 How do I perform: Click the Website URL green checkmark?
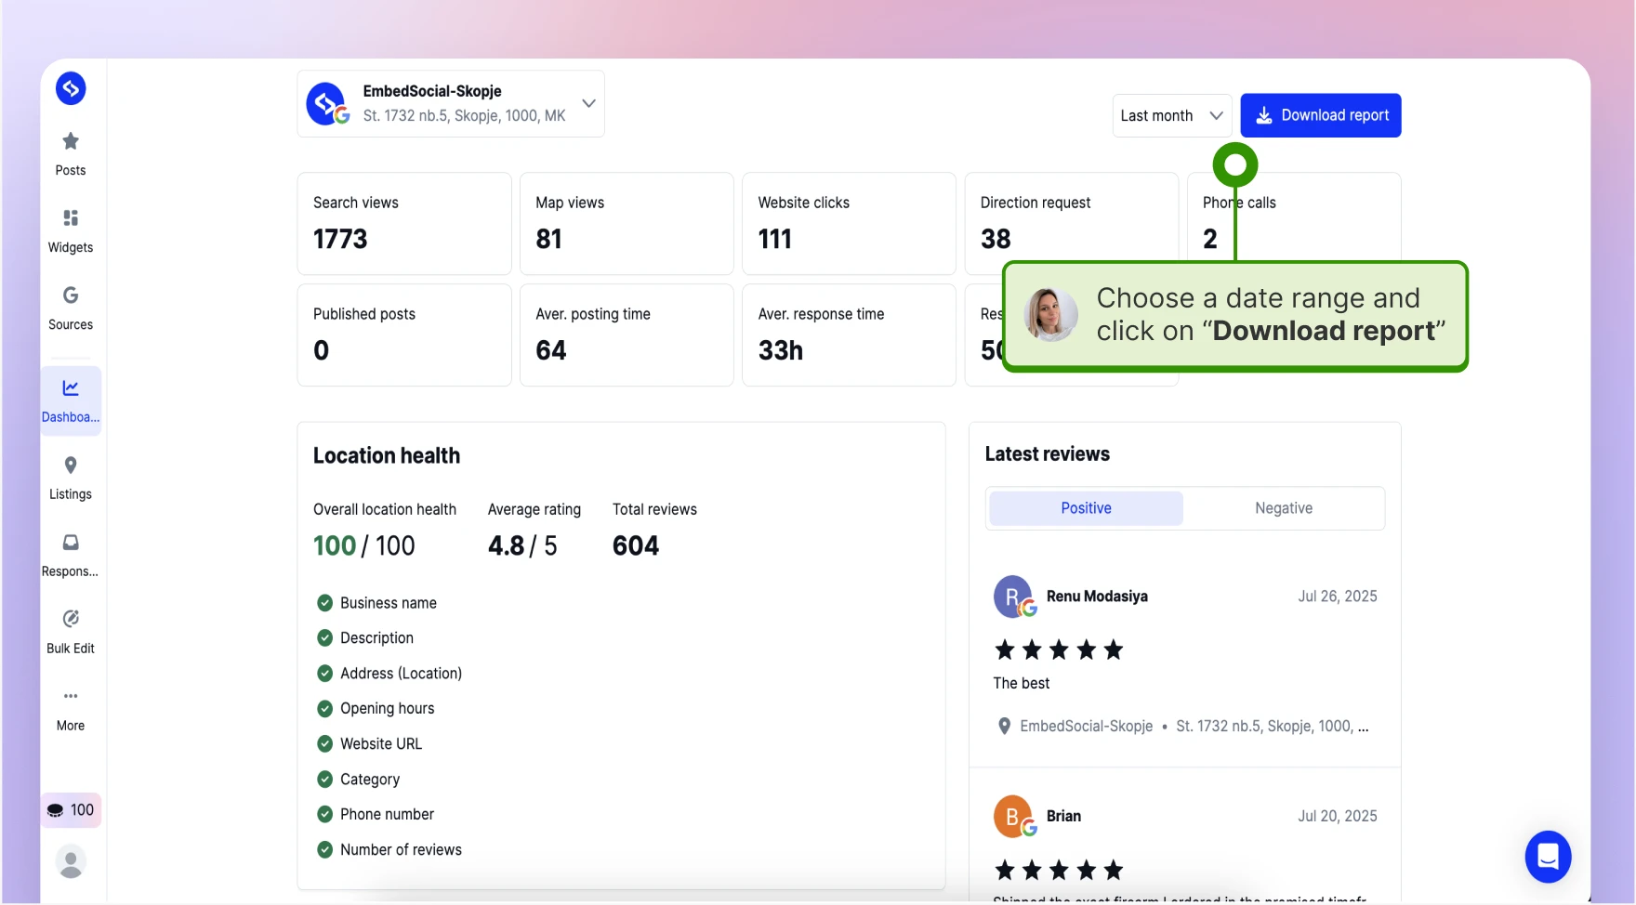(x=324, y=743)
